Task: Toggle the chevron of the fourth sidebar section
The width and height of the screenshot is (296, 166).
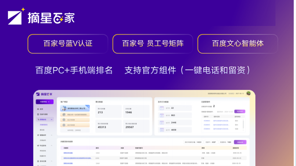Action: pyautogui.click(x=52, y=135)
